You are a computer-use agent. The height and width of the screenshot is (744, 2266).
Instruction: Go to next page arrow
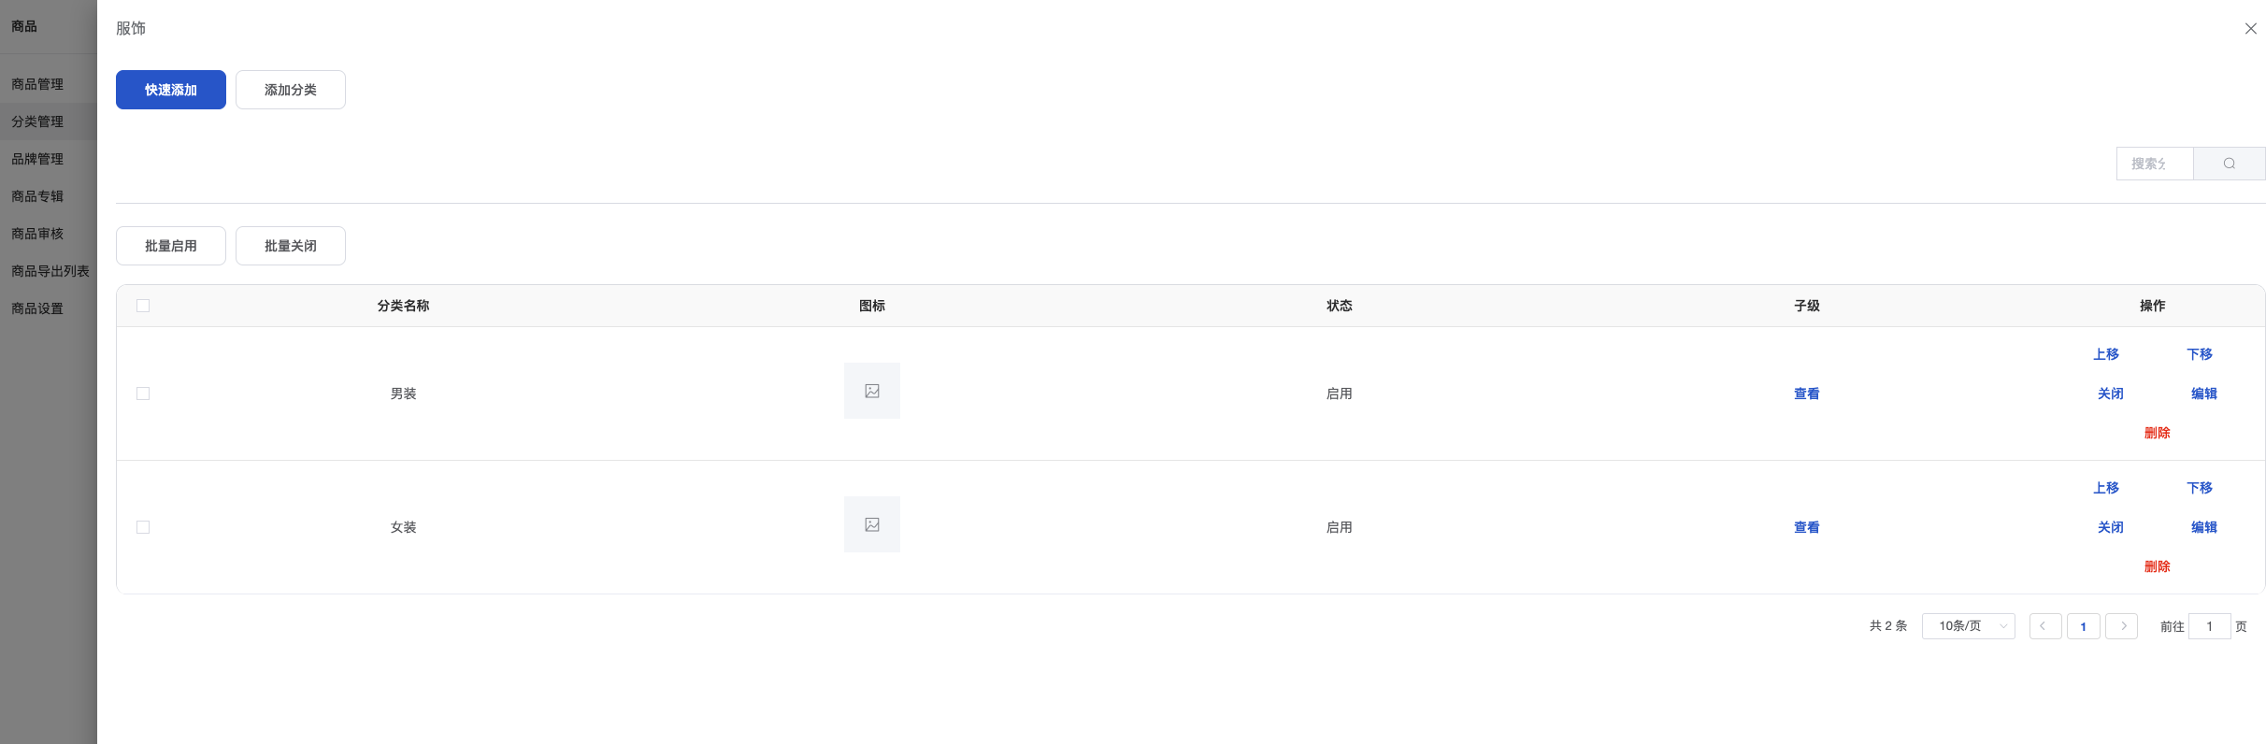pos(2122,626)
